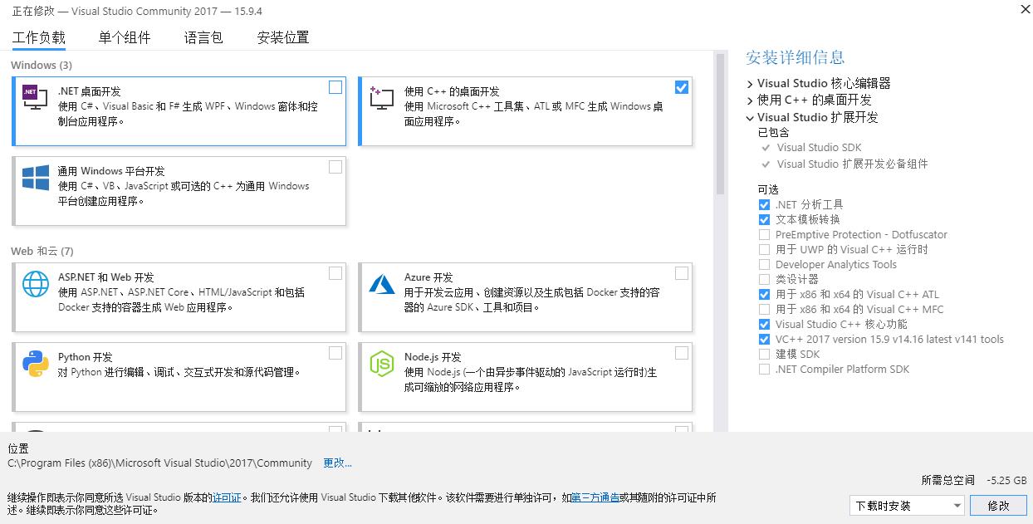Click the C++ desktop development monitor icon
1033x524 pixels.
point(381,99)
